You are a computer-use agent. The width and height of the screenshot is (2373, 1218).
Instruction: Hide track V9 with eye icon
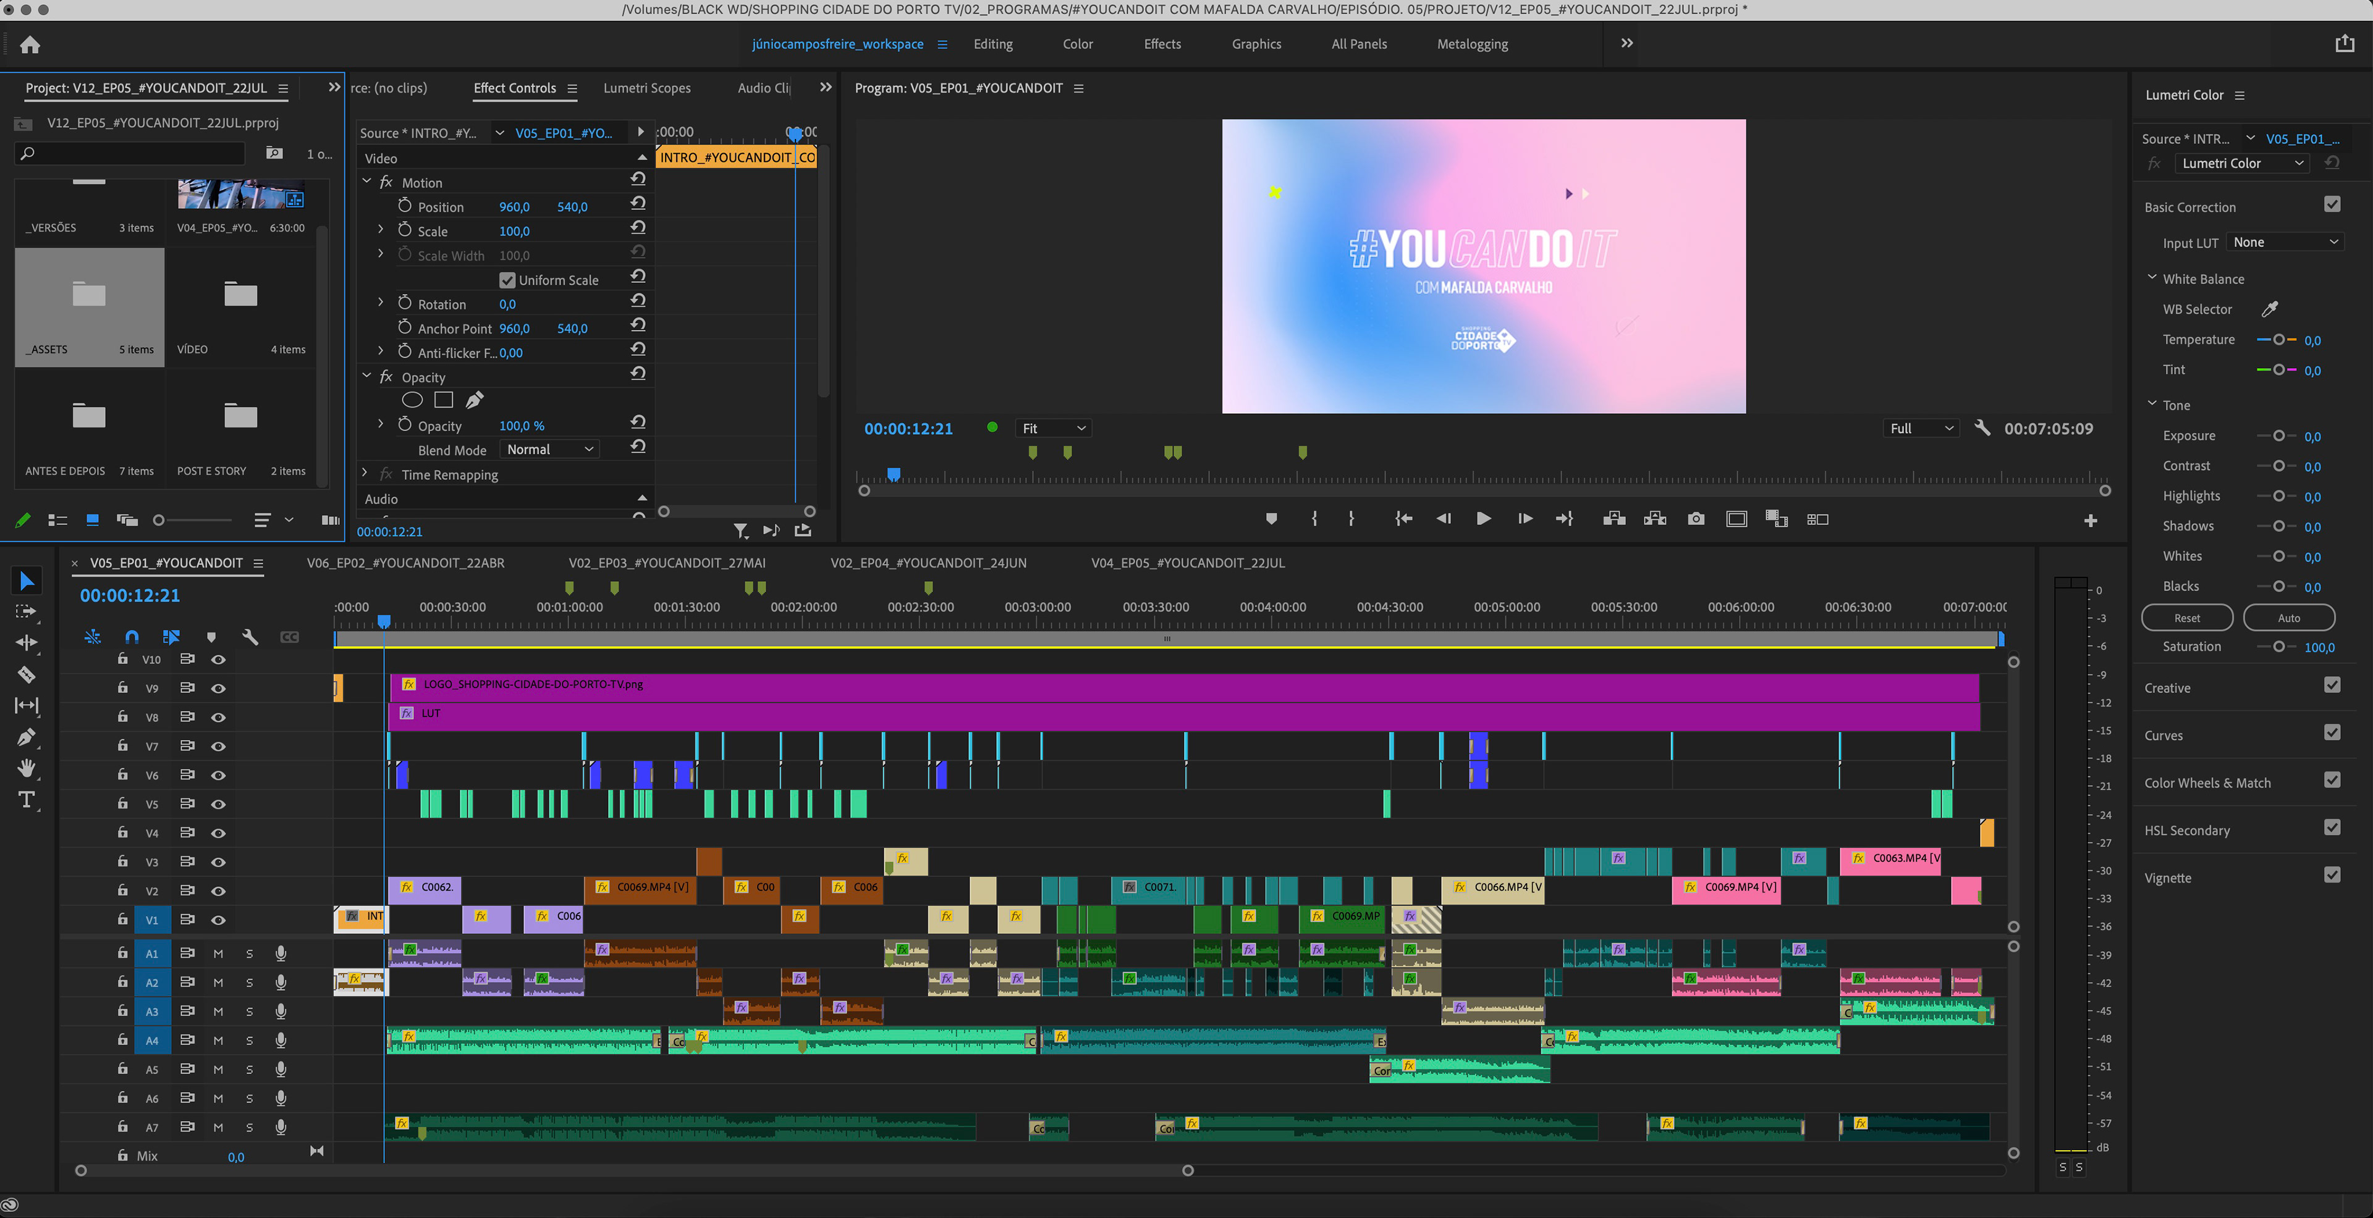(x=218, y=689)
